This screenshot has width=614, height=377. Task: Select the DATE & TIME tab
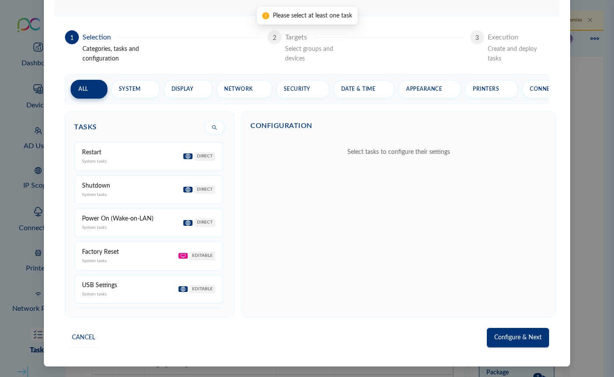364,89
